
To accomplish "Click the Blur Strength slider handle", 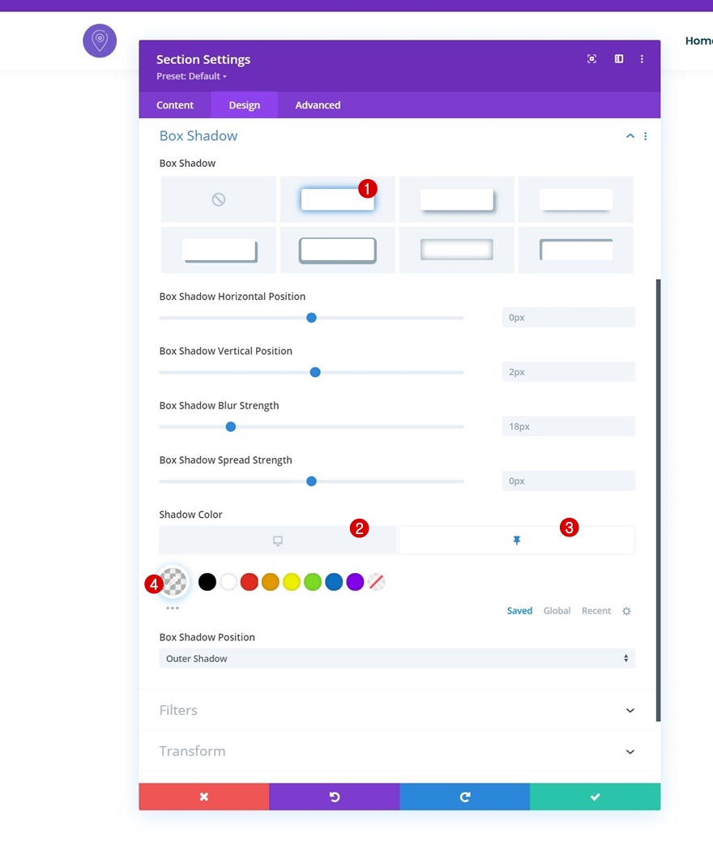I will 231,427.
